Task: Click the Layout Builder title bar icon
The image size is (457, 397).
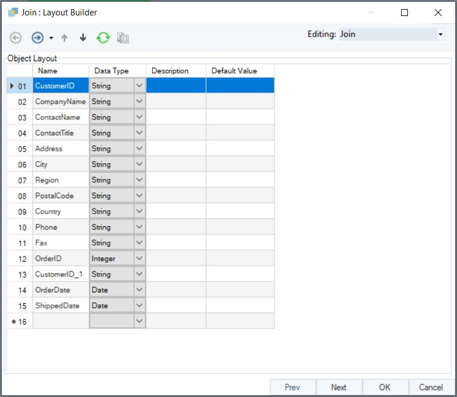Action: (13, 12)
